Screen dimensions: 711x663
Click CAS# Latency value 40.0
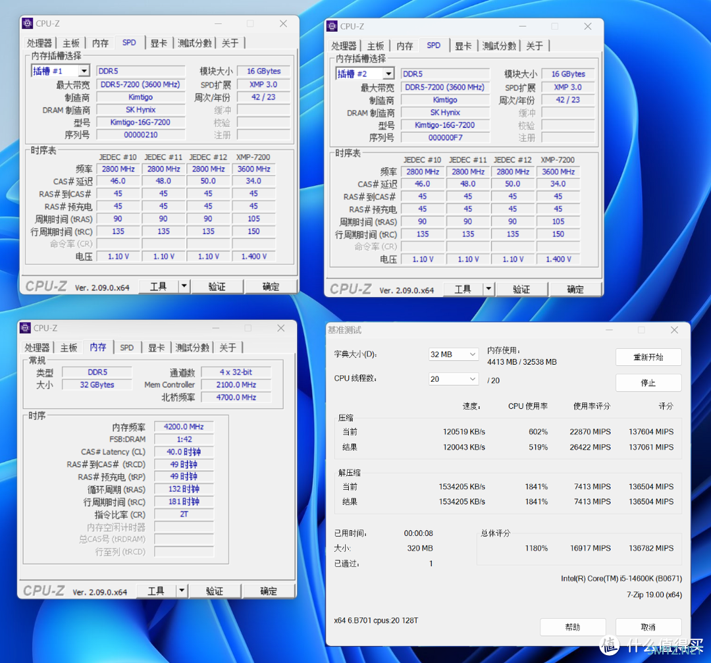pos(184,452)
